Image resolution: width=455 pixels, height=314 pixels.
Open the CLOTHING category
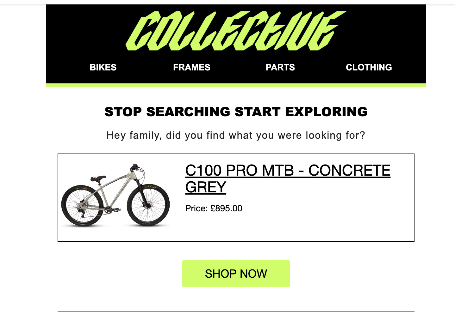(369, 67)
